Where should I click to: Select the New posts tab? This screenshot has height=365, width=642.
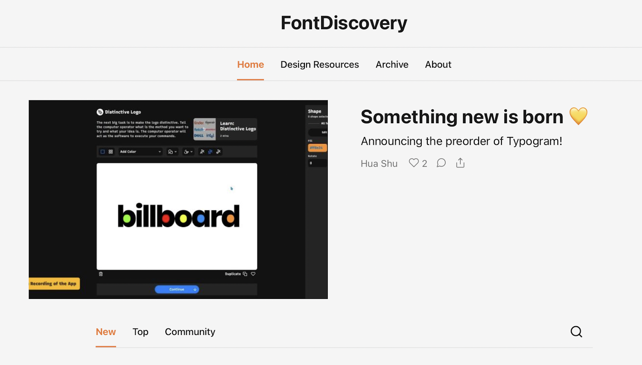106,332
